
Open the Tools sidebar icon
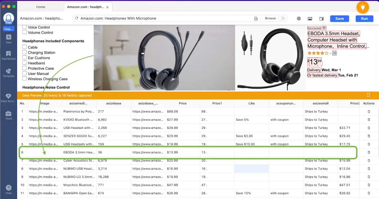click(x=9, y=115)
